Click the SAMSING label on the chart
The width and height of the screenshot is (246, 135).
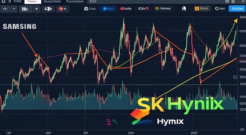pyautogui.click(x=19, y=26)
